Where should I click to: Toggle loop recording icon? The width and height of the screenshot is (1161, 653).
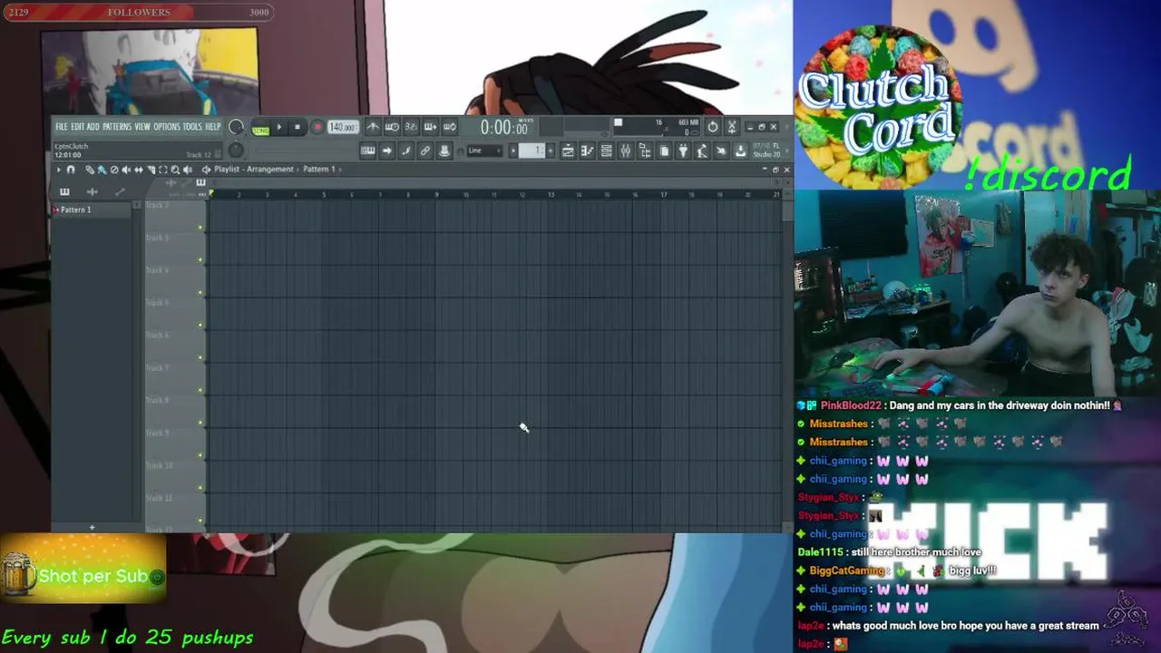click(x=449, y=127)
